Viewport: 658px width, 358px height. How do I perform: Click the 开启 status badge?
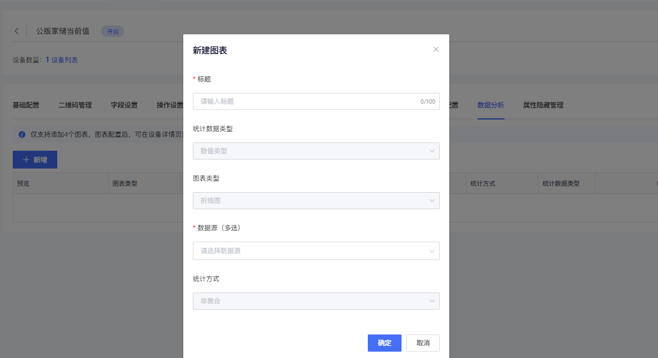tap(113, 31)
